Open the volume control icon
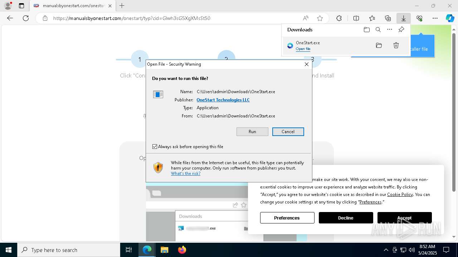This screenshot has width=458, height=257. click(x=412, y=250)
